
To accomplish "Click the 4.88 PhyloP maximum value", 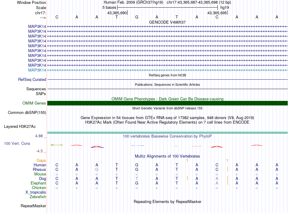I will click(39, 136).
